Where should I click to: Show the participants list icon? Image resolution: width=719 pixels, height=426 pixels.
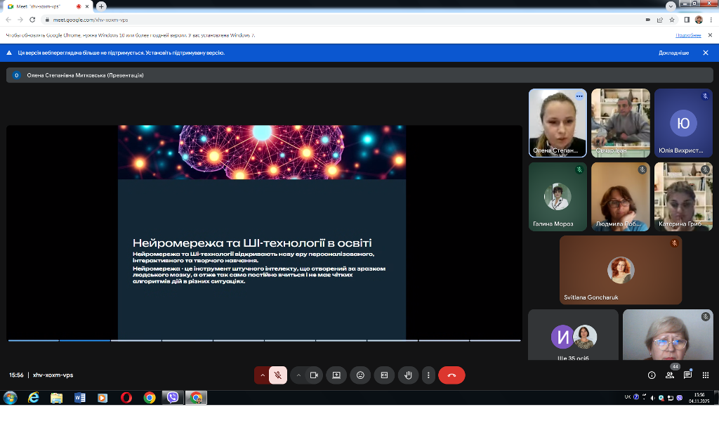(670, 375)
